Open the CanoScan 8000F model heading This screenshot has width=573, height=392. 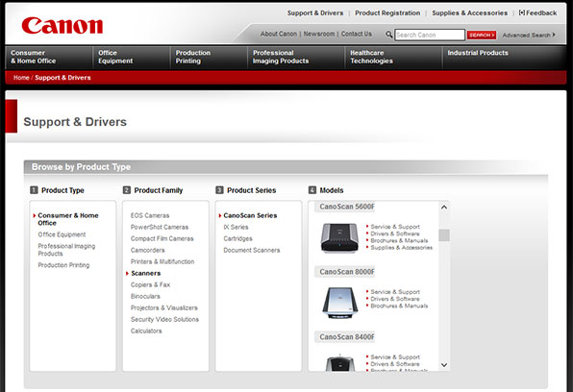(347, 272)
